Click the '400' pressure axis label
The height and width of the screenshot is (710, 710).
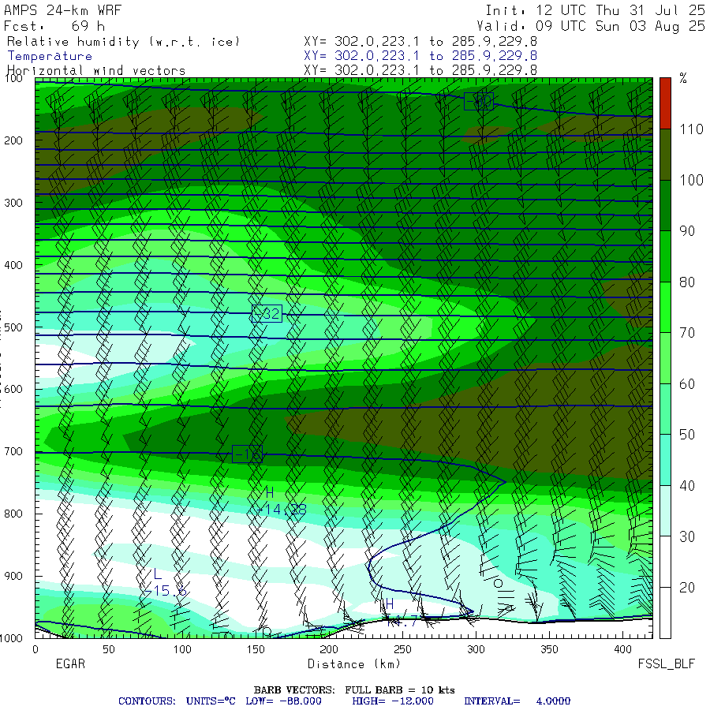pos(13,265)
